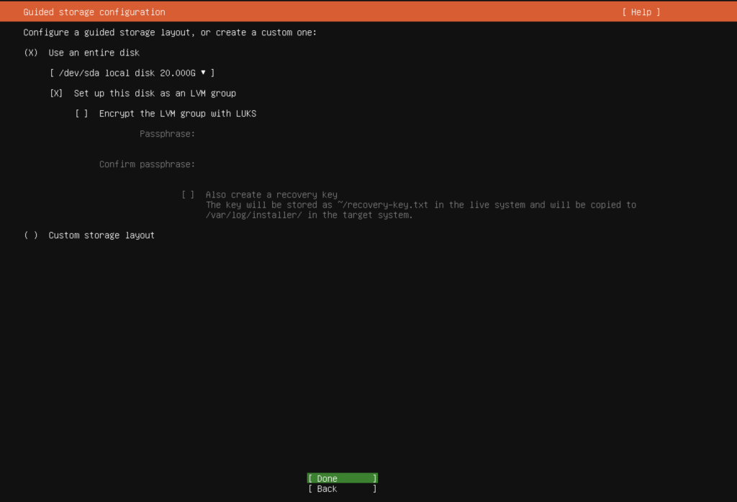This screenshot has height=502, width=737.
Task: Uncheck the LVM group setup checkbox
Action: pos(57,93)
